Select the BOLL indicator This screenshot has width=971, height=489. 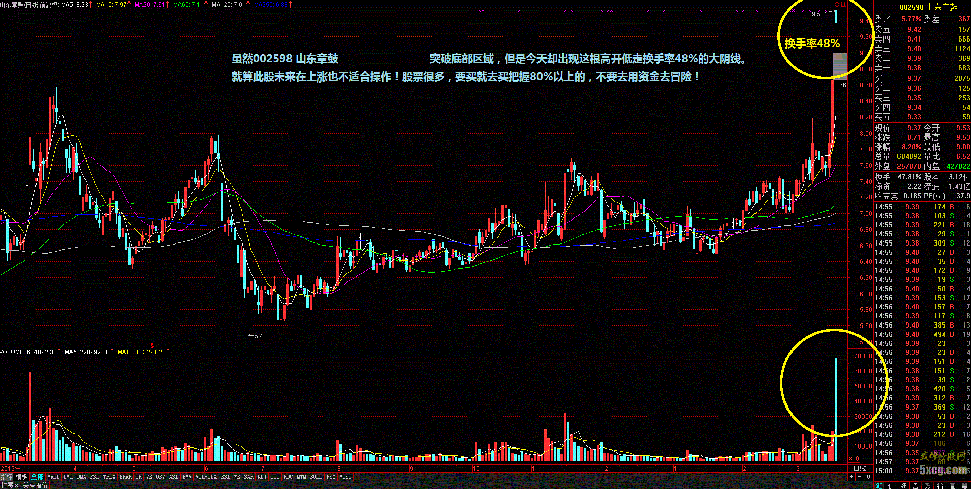click(316, 477)
